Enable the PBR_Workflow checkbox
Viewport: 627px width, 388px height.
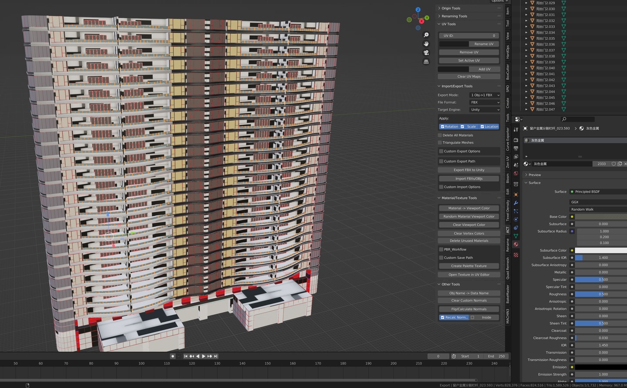[441, 249]
